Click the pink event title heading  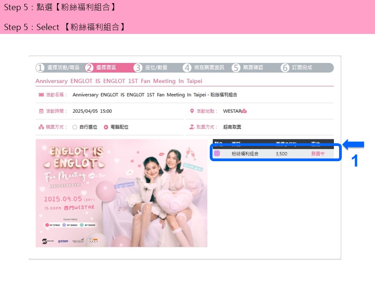[119, 81]
